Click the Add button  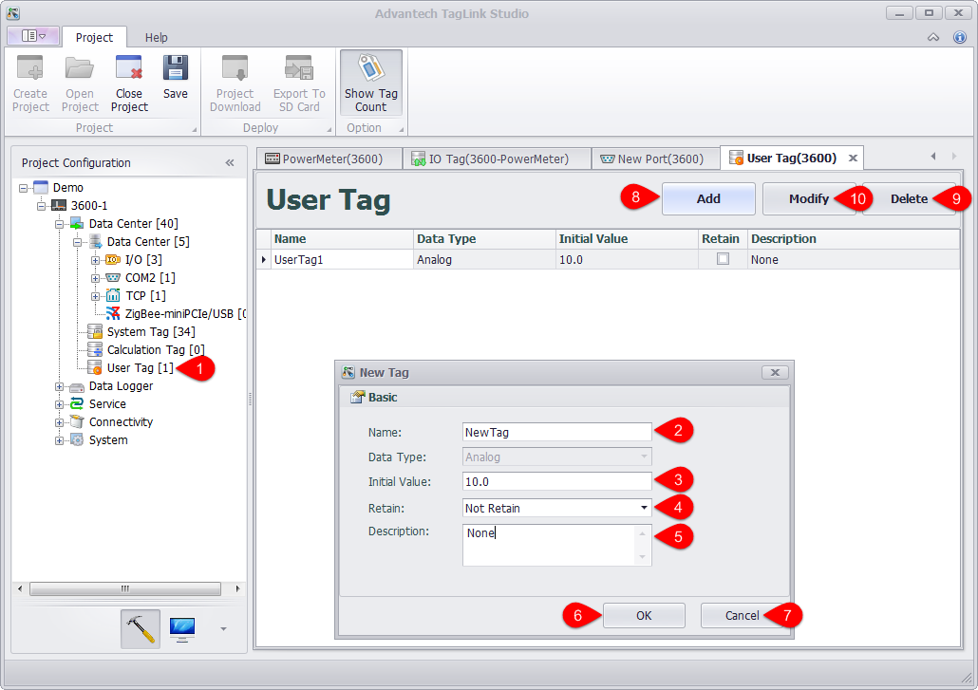coord(708,199)
